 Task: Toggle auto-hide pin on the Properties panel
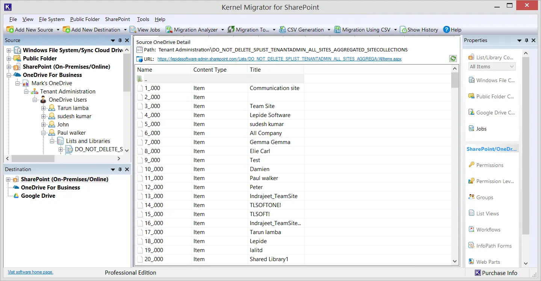[x=526, y=40]
